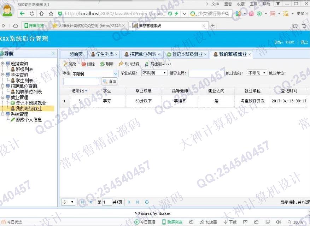Sort by 毕业成绩 column header

pyautogui.click(x=144, y=91)
